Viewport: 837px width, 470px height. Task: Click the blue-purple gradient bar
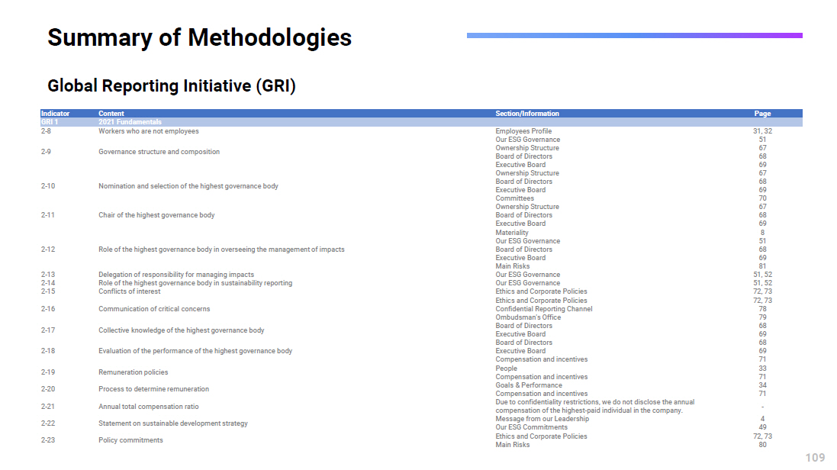tap(634, 35)
